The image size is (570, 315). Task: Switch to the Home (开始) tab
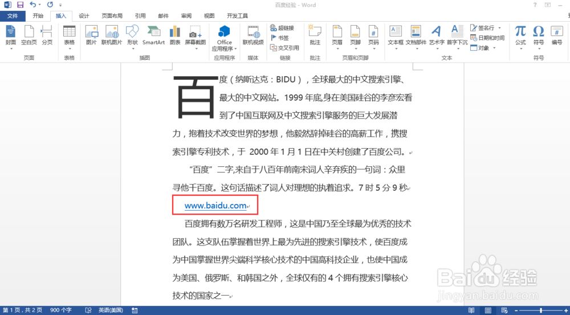point(38,16)
